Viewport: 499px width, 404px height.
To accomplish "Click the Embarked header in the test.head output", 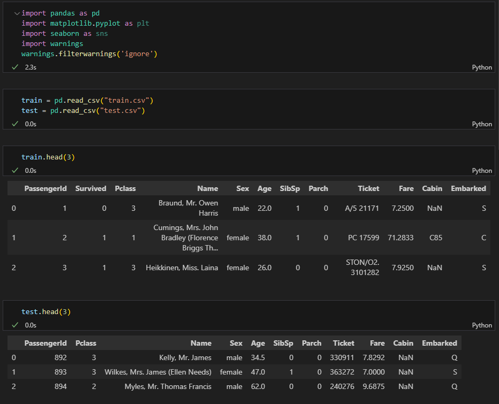I will coord(439,343).
